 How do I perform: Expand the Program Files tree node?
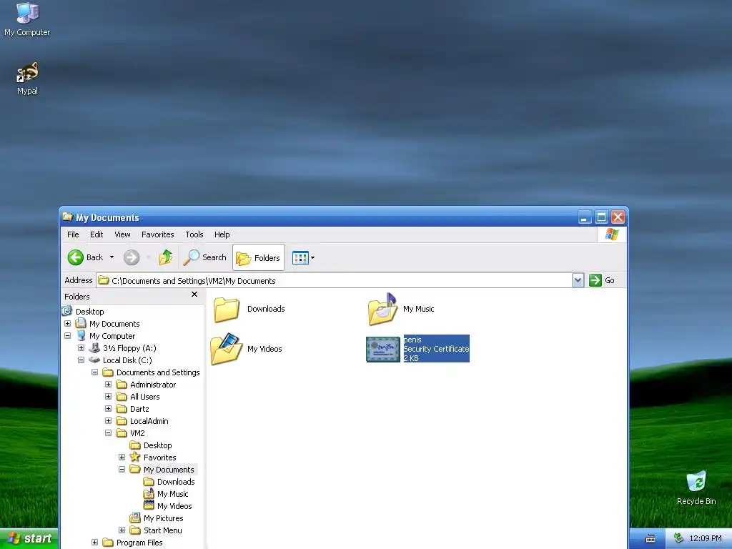pos(95,542)
